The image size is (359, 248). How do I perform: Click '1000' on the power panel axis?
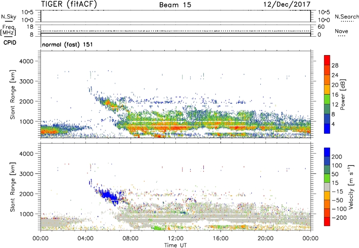click(x=26, y=121)
